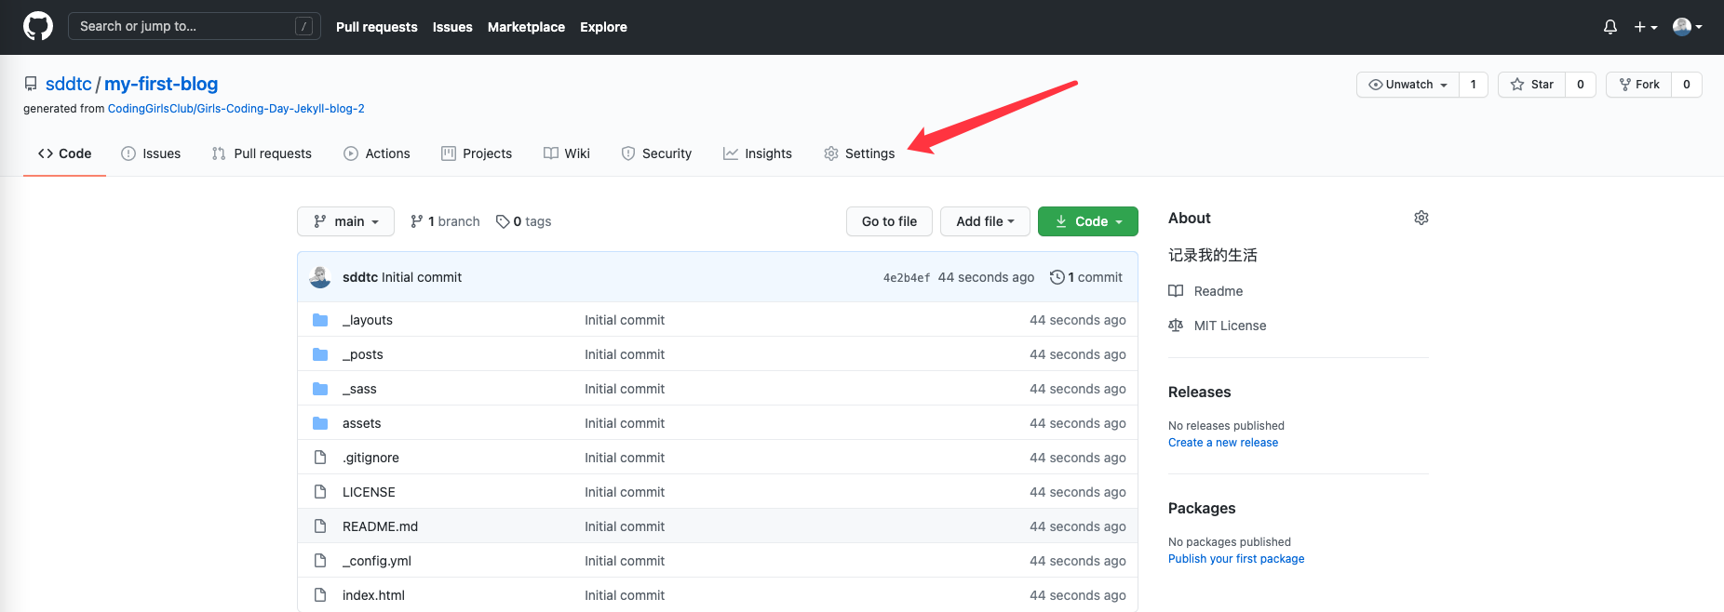Click the forks count next to Fork
This screenshot has height=612, width=1724.
1687,85
